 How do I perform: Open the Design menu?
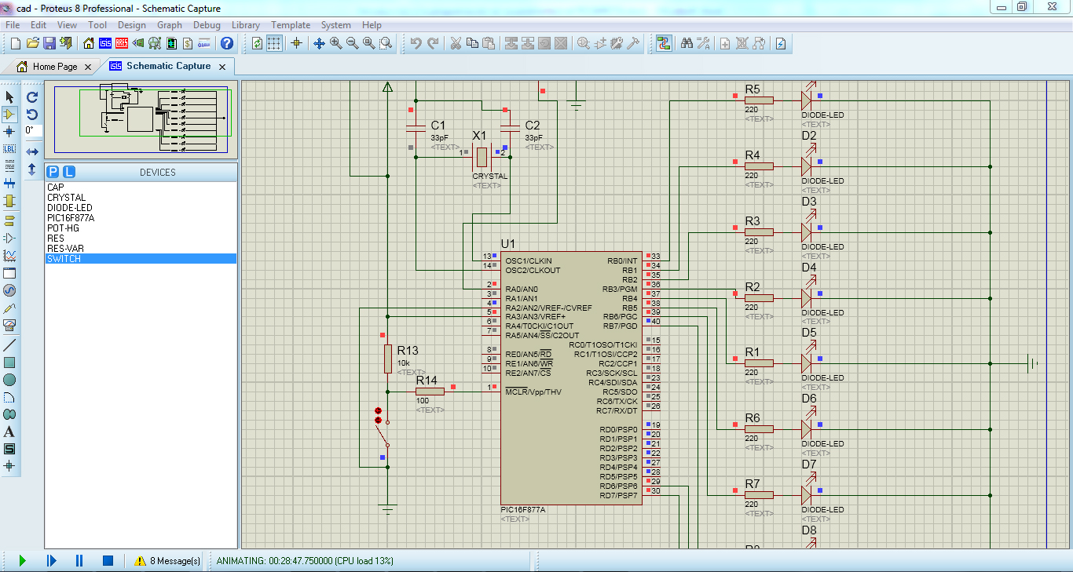(x=132, y=25)
